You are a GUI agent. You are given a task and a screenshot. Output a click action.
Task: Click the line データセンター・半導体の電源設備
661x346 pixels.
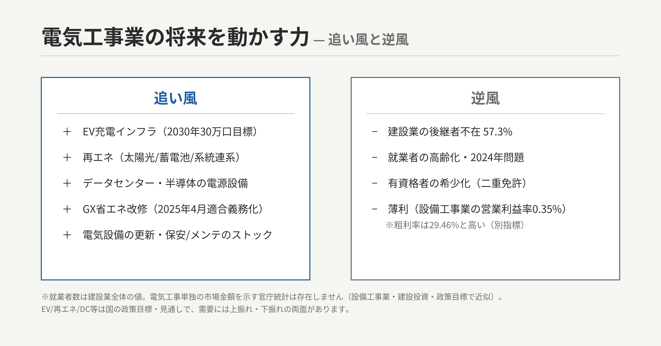point(165,183)
